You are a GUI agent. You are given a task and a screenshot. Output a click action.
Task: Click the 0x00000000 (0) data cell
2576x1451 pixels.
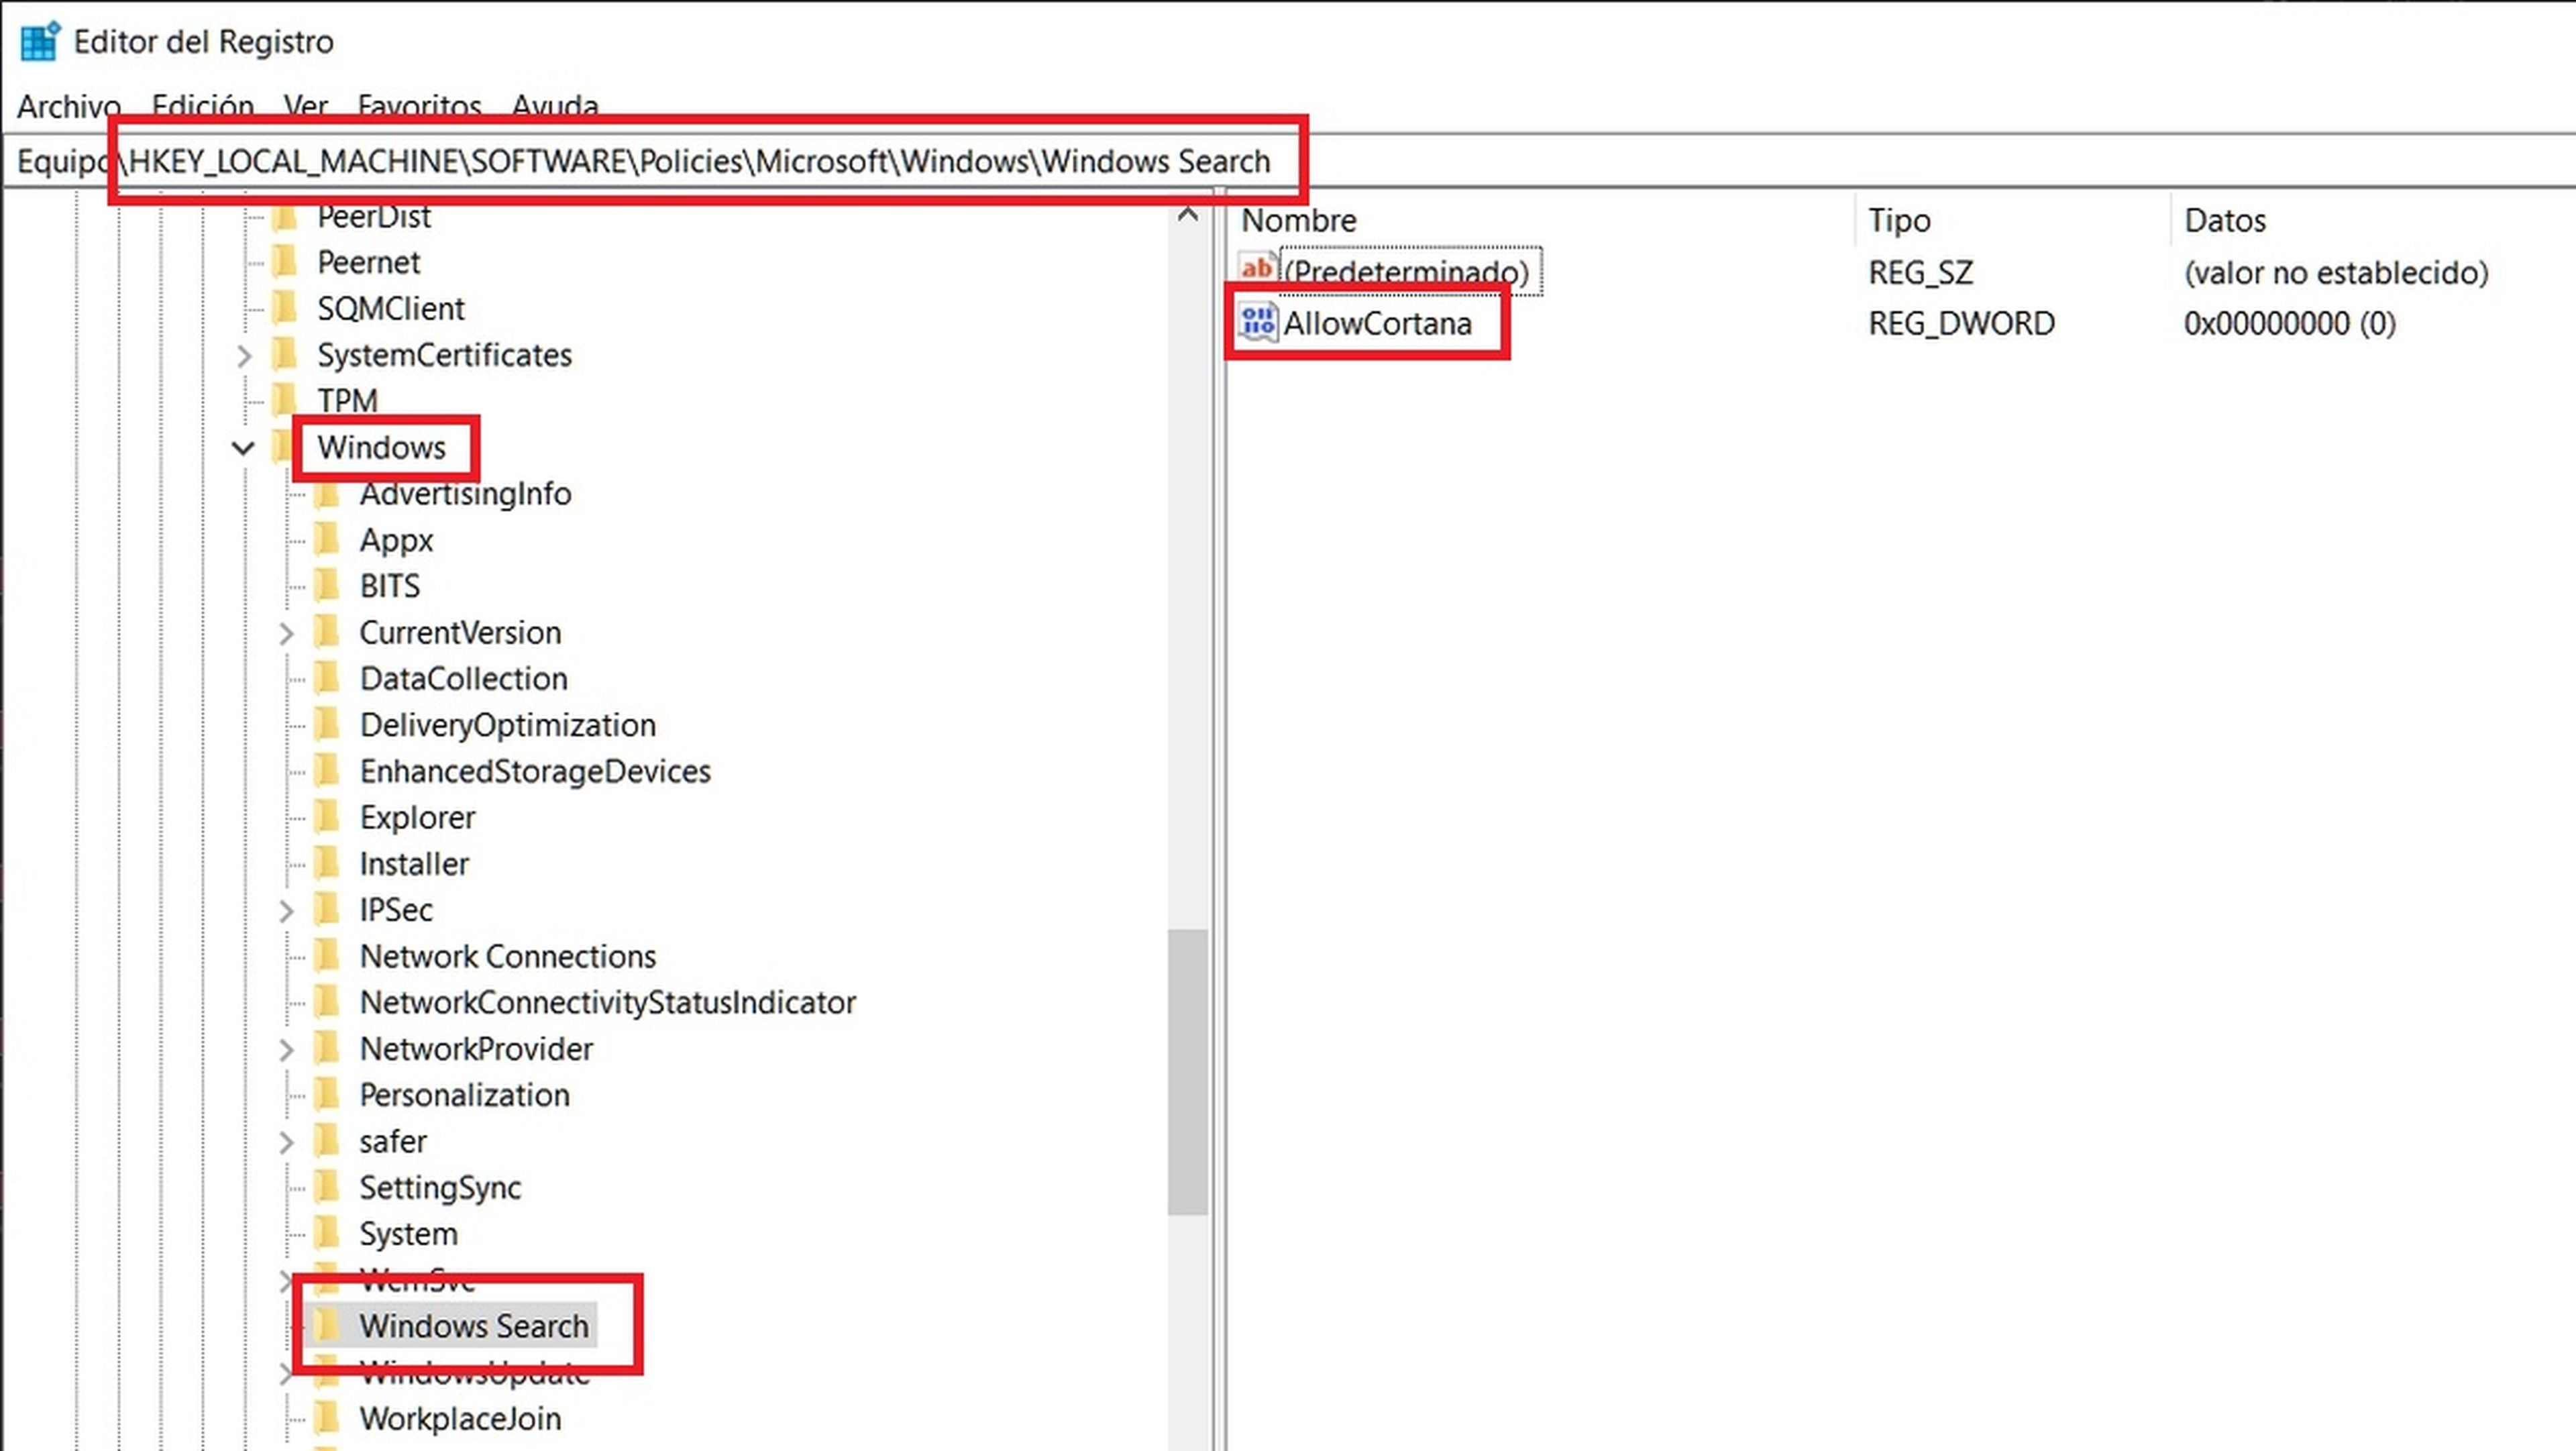(x=2289, y=324)
